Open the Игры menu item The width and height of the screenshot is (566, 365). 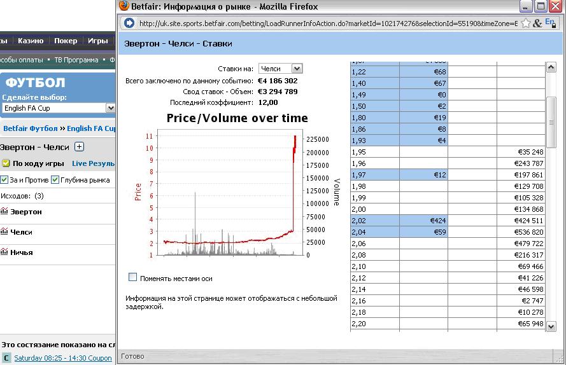pos(98,41)
